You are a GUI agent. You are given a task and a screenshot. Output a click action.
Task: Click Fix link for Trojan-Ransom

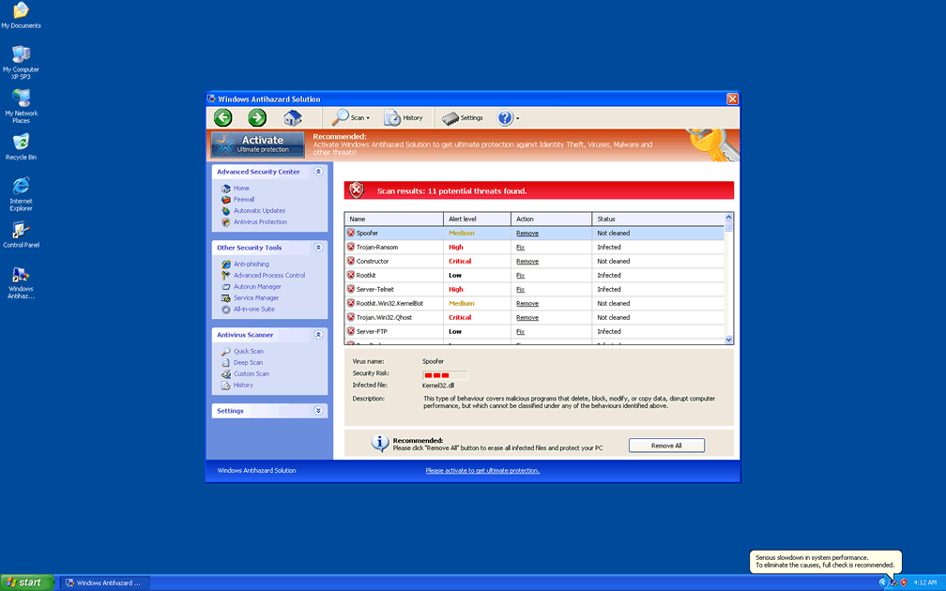coord(520,248)
